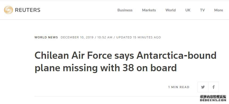
Task: Click the headline words Chilean Air Force
Action: click(x=73, y=55)
